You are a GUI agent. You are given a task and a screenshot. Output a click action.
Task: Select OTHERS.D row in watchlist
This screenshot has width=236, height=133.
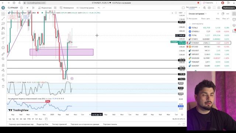pyautogui.click(x=209, y=31)
